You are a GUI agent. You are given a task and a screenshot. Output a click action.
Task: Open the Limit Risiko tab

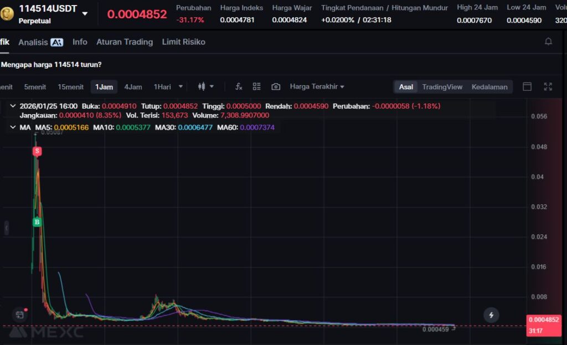click(183, 42)
